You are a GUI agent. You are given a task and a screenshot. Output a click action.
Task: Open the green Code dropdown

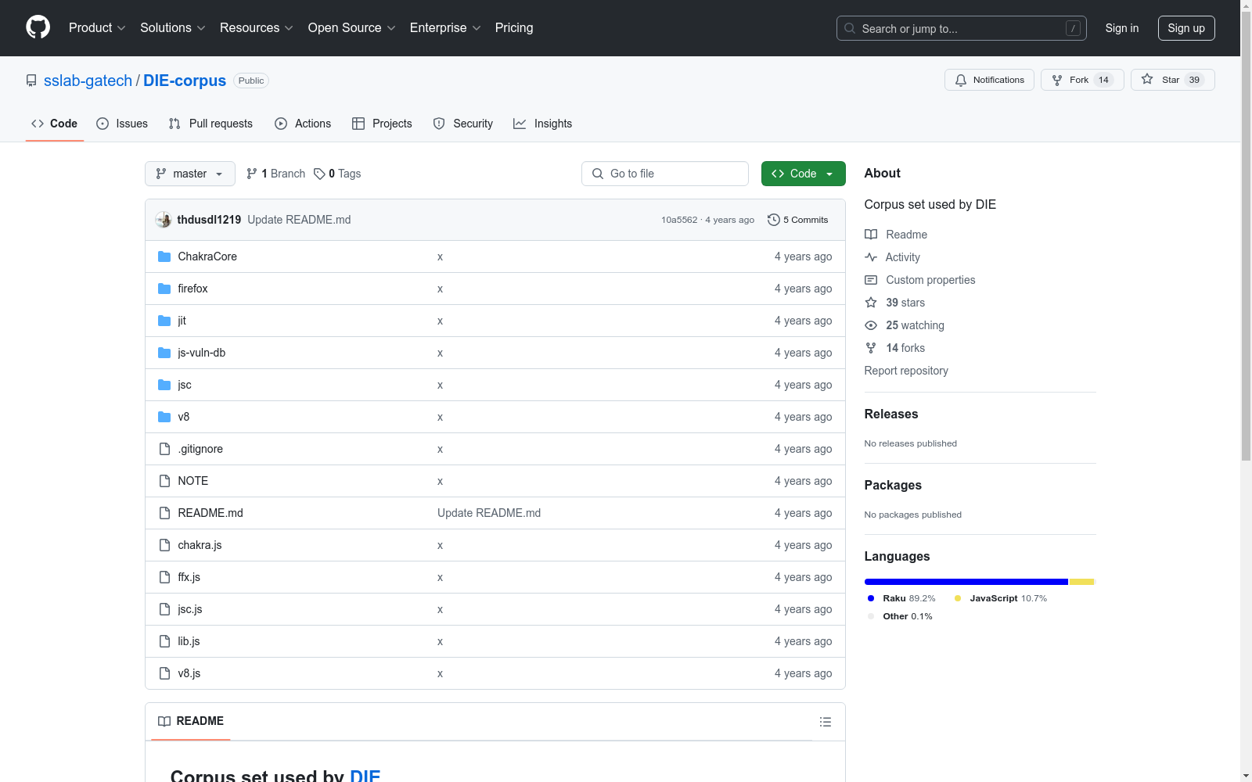pos(803,174)
